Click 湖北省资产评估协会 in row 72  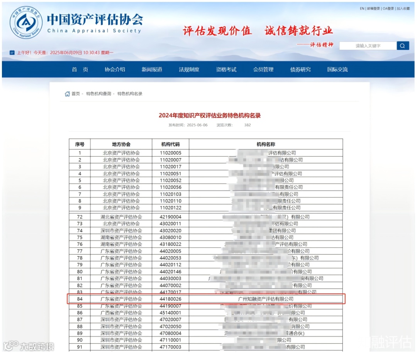point(121,217)
